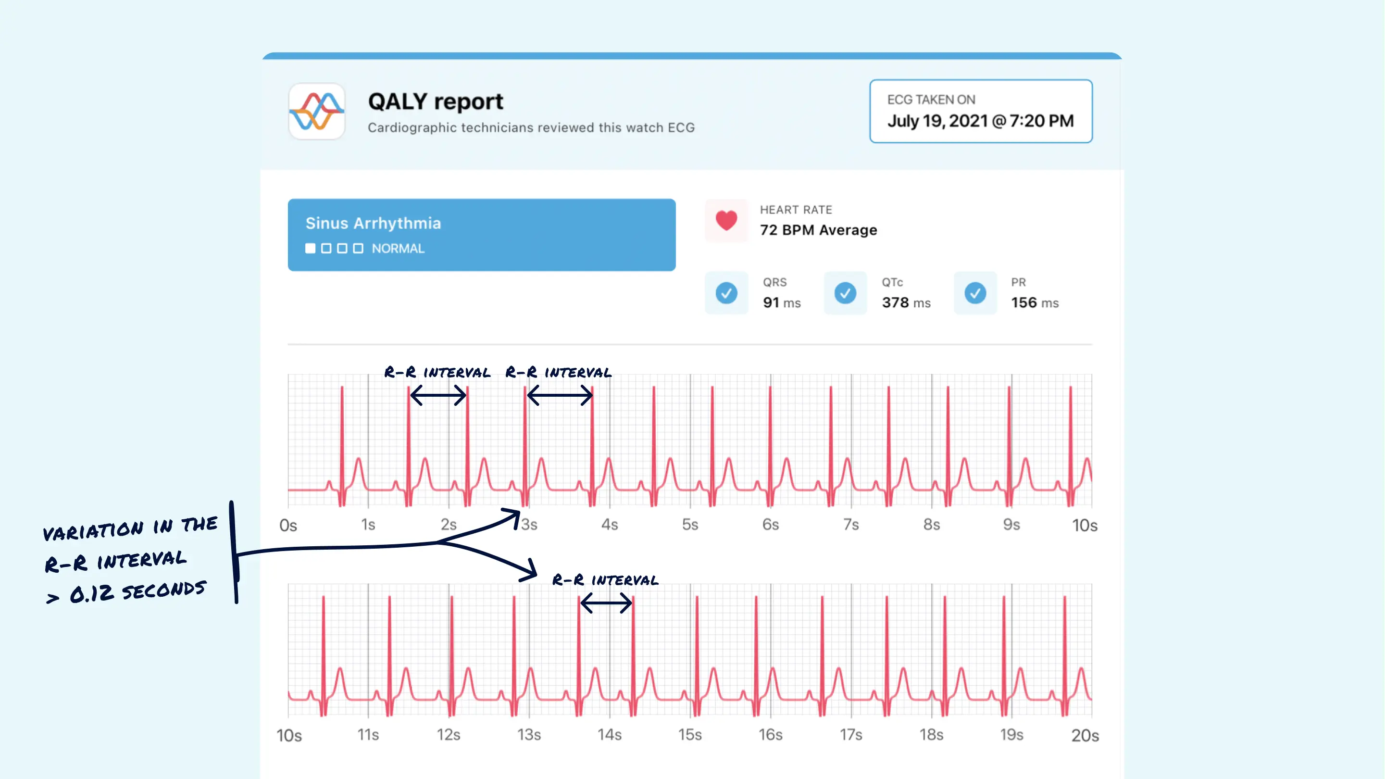Toggle the second NORMAL severity square

click(x=326, y=248)
